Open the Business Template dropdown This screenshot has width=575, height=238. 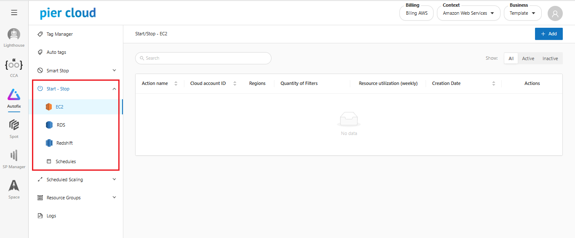coord(522,13)
